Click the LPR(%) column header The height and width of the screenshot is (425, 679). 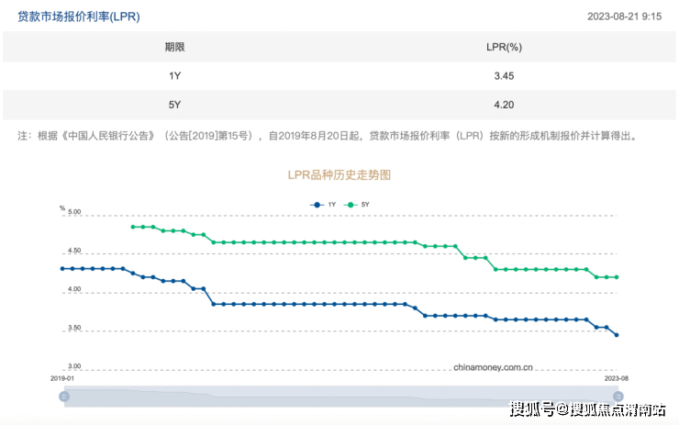coord(503,47)
